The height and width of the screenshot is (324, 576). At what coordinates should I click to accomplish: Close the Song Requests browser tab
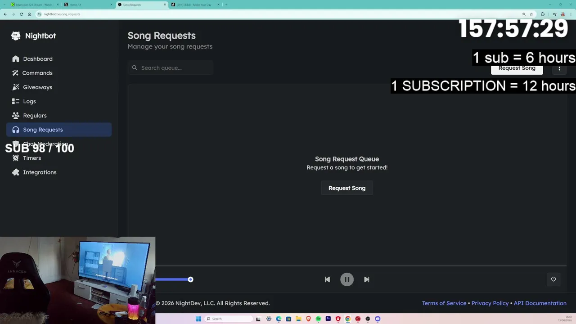(165, 4)
